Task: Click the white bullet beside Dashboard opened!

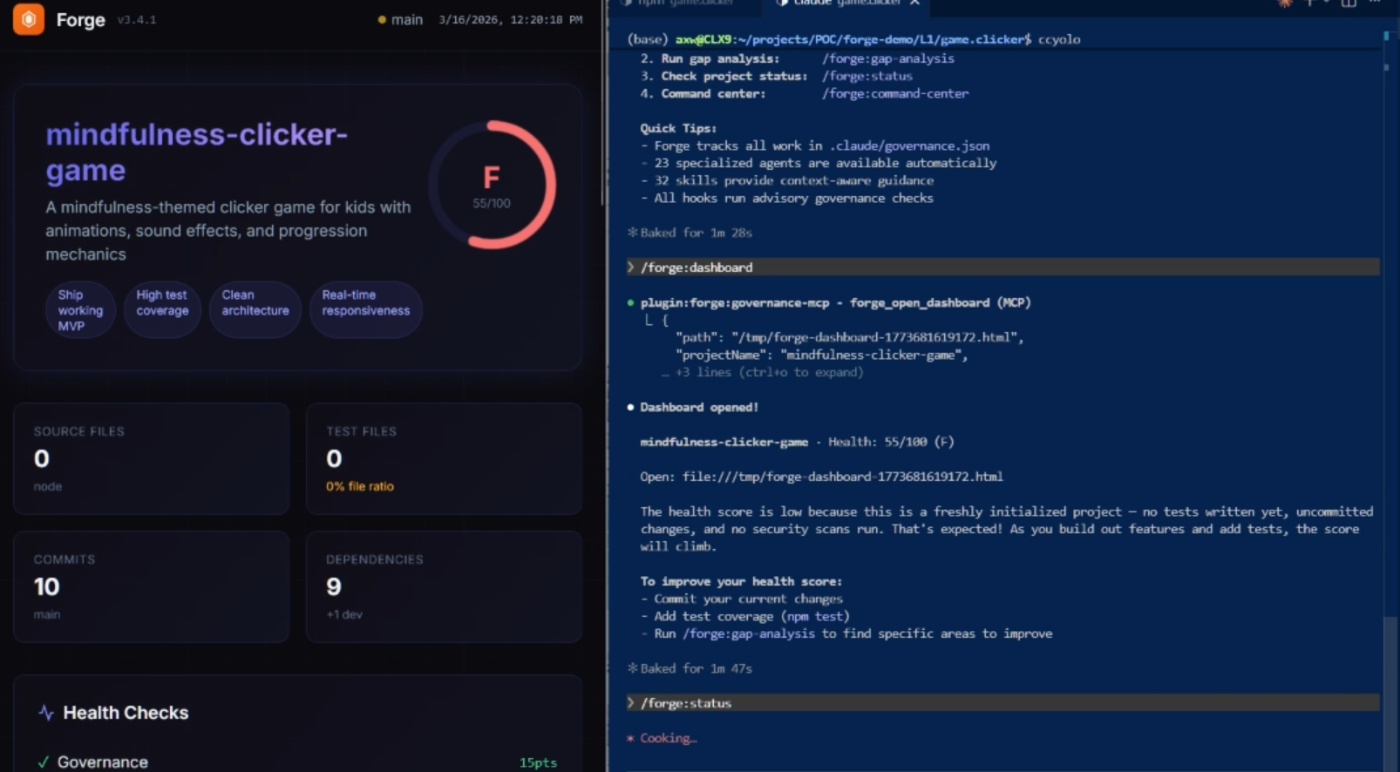Action: pyautogui.click(x=630, y=408)
